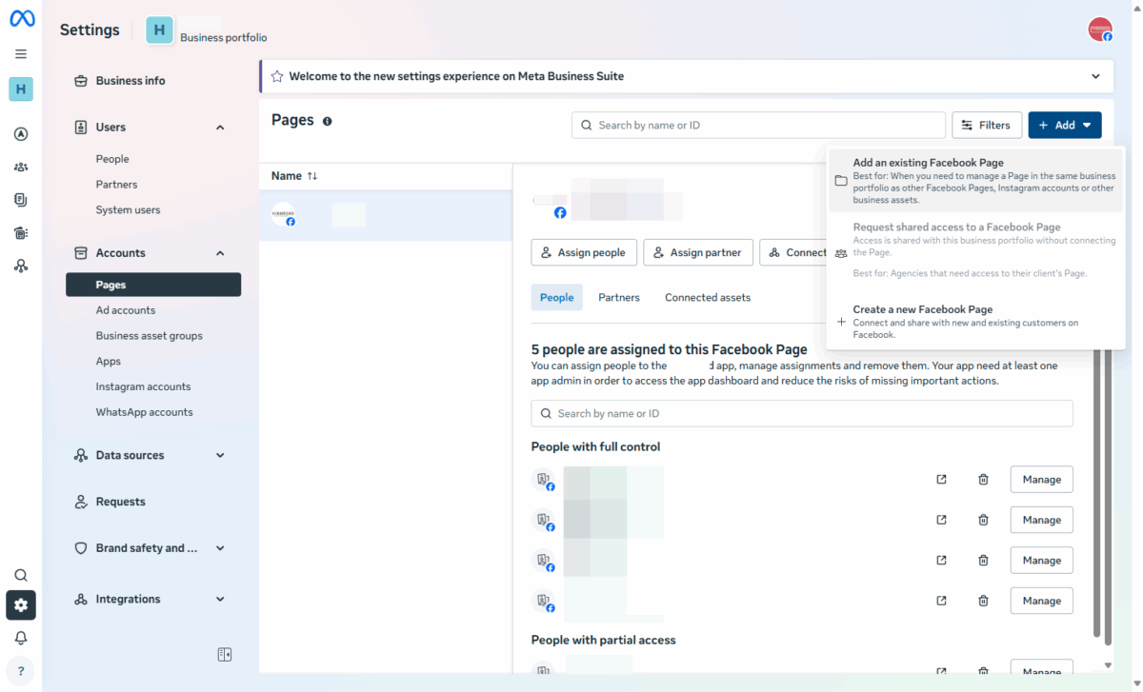Click the help question mark icon
Viewport: 1143px width, 692px height.
point(21,670)
